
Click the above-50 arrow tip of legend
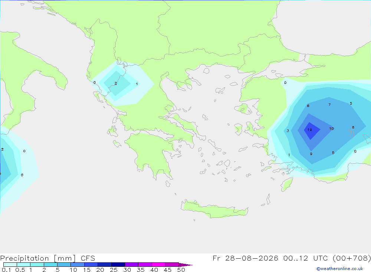pyautogui.click(x=185, y=265)
